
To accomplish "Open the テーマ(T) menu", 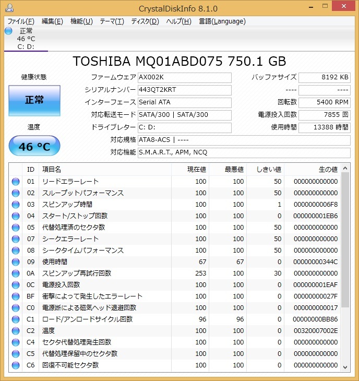I will pos(112,21).
